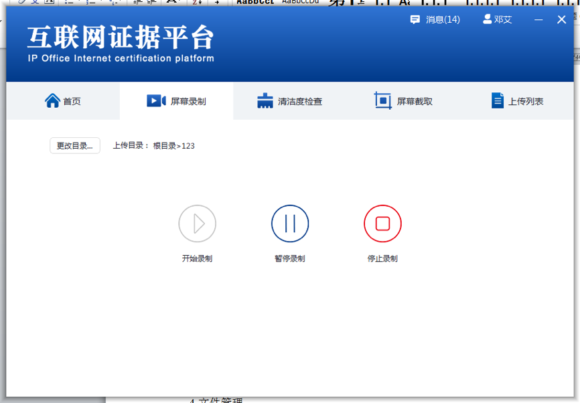
Task: Click the 停止录制 text label
Action: [382, 258]
